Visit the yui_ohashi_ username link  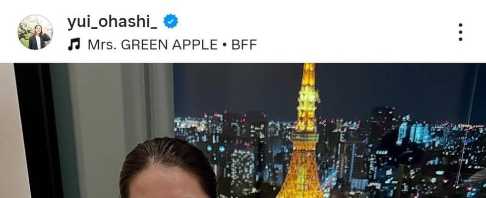[x=112, y=22]
